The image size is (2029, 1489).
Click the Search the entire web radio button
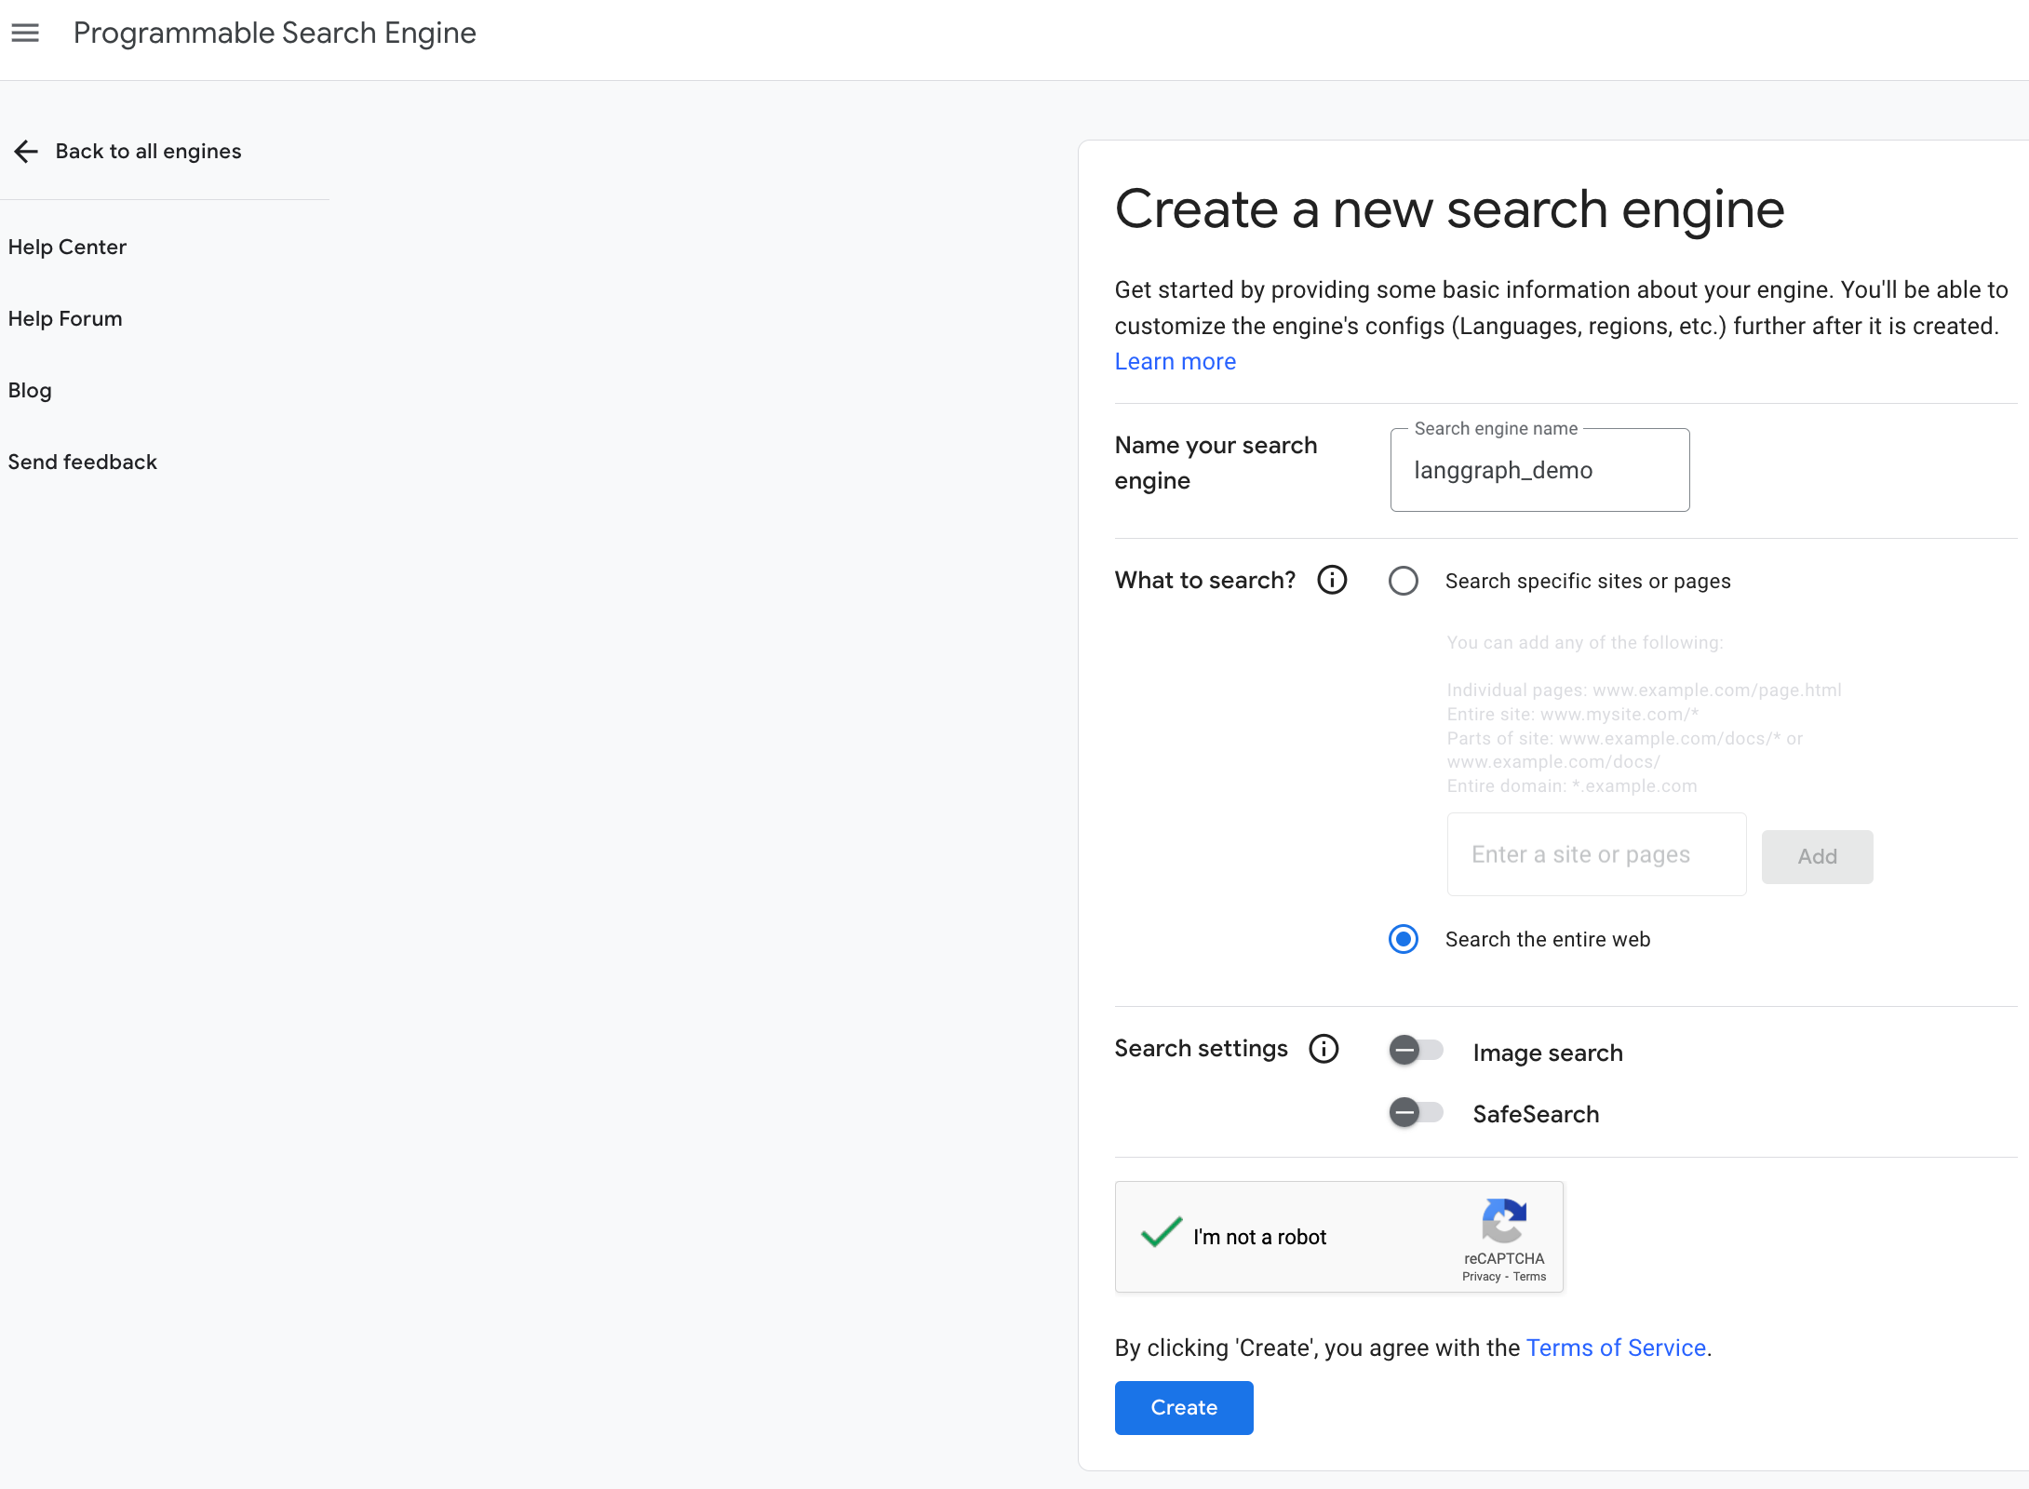tap(1404, 941)
